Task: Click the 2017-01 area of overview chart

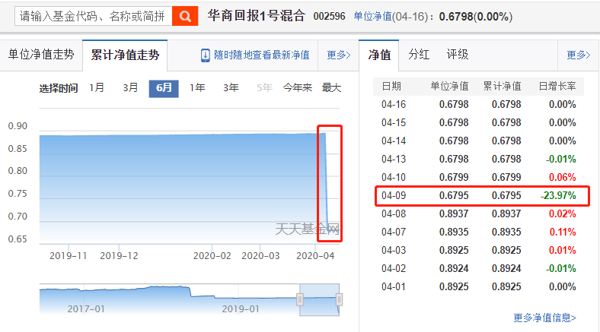Action: click(x=86, y=308)
